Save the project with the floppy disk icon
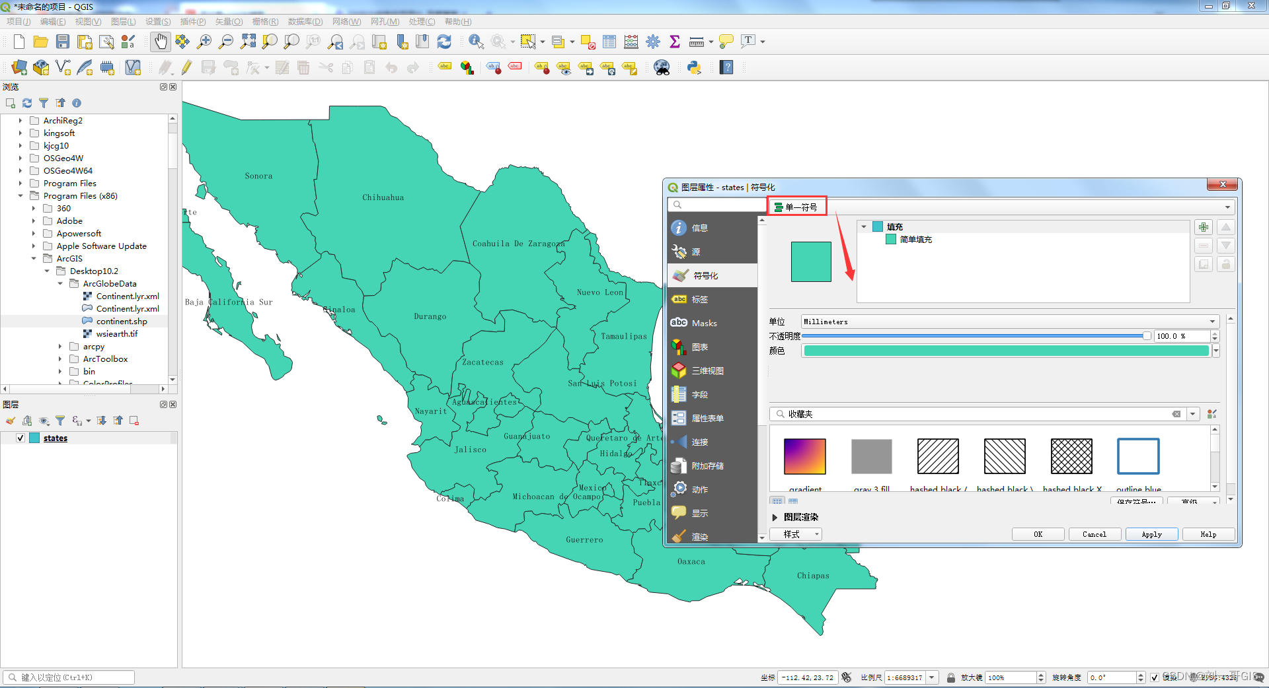1269x688 pixels. pyautogui.click(x=63, y=42)
